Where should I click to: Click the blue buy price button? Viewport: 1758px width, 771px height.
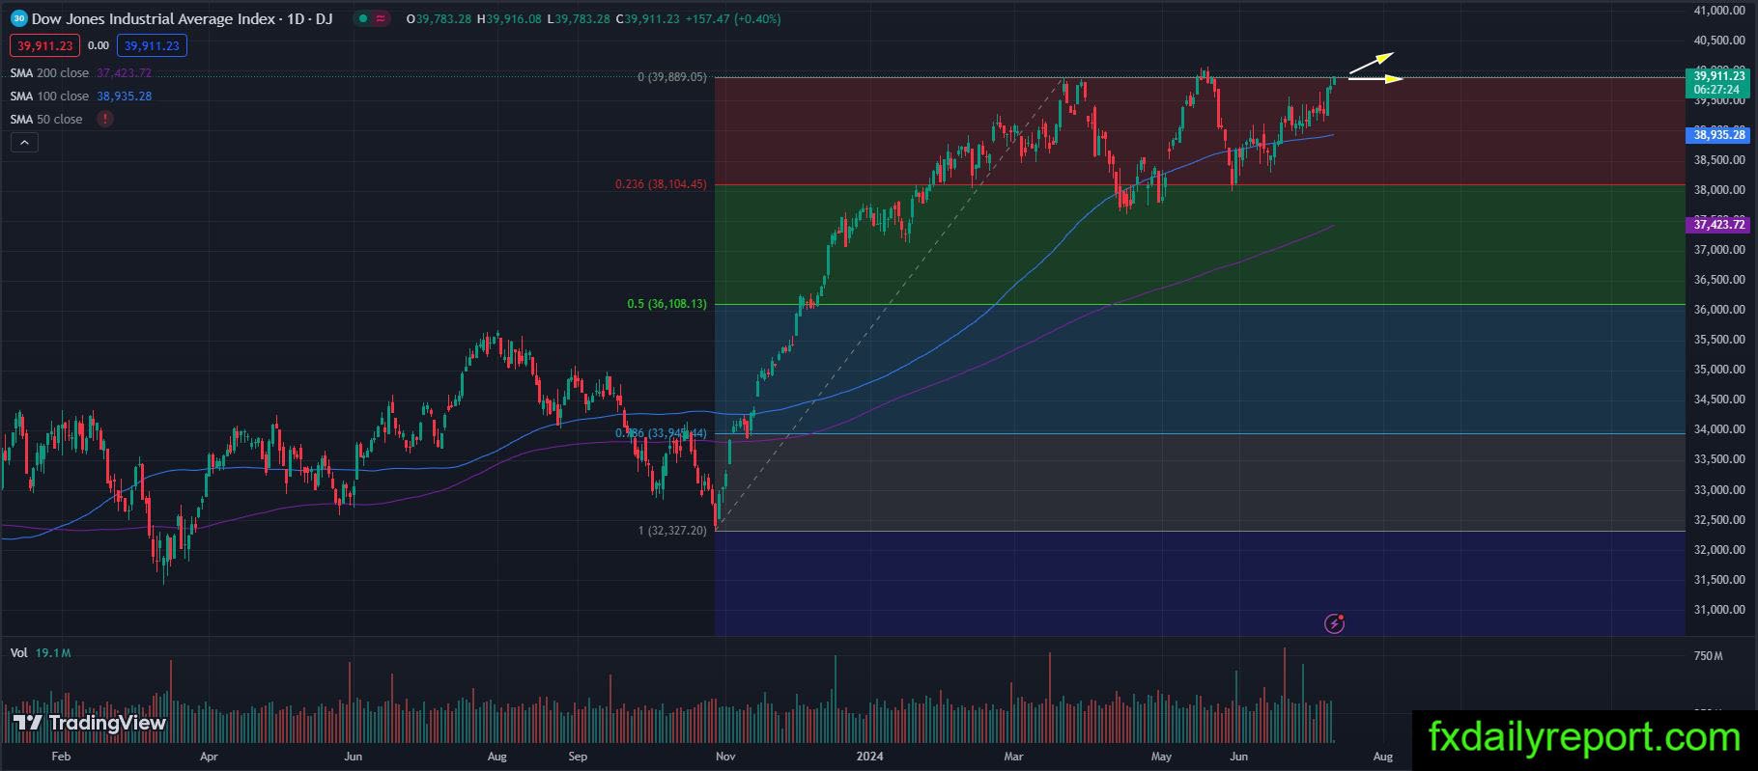pos(152,45)
